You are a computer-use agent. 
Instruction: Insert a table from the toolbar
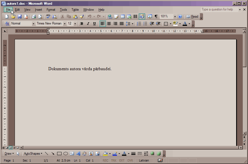123,17
